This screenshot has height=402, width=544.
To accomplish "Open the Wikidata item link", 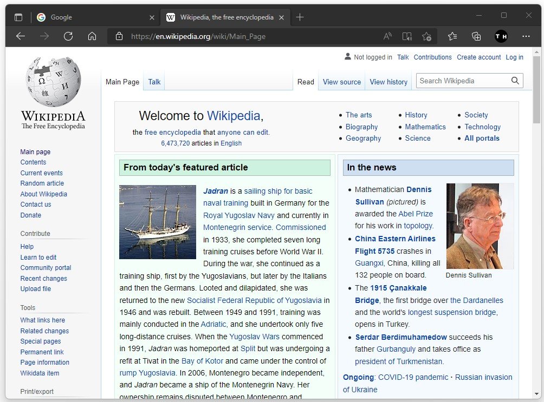I will pos(40,373).
